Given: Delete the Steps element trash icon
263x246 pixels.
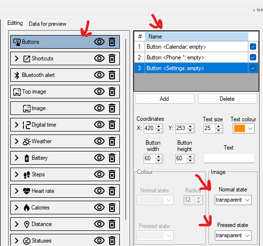Looking at the screenshot, I should (112, 174).
